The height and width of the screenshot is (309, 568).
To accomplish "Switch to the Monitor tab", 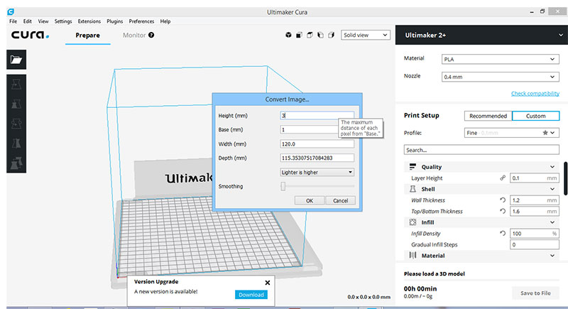I will [x=134, y=35].
